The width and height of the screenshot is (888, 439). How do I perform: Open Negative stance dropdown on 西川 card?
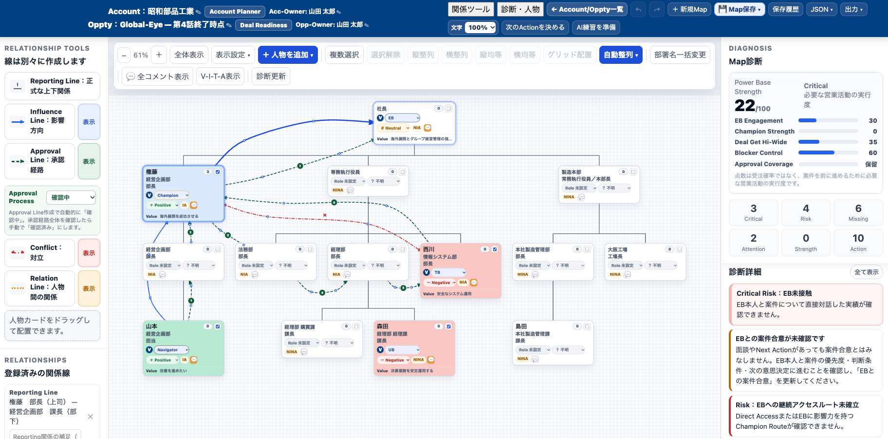click(x=440, y=283)
